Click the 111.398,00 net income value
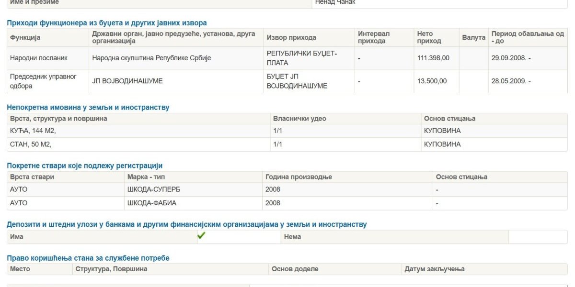The width and height of the screenshot is (575, 287). [x=433, y=58]
